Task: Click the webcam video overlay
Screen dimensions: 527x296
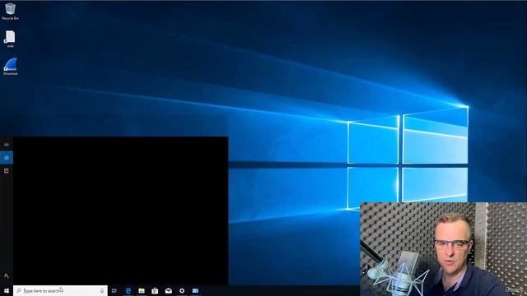Action: 443,249
